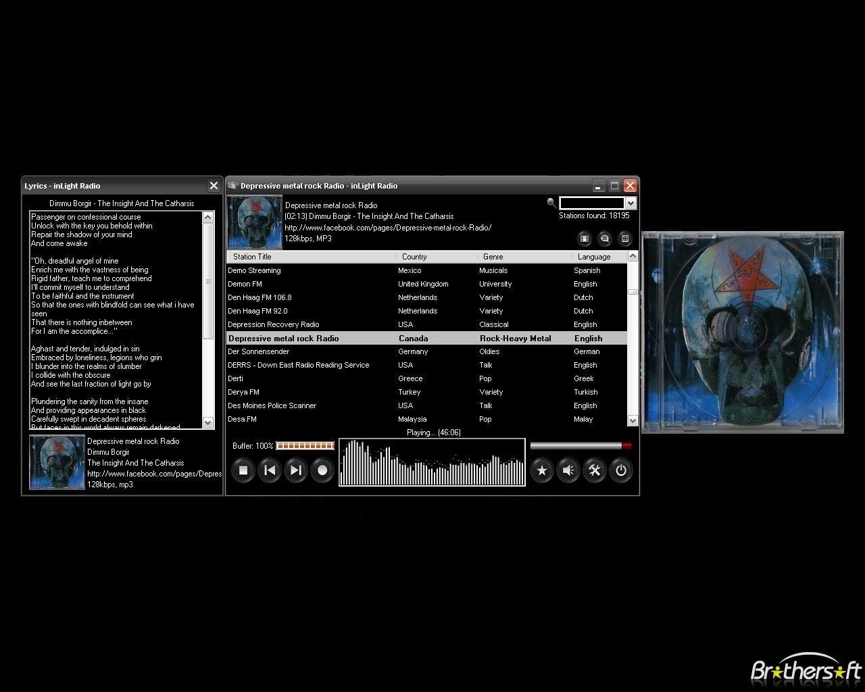865x692 pixels.
Task: Click lyrics scrollbar up arrow
Action: (x=208, y=217)
